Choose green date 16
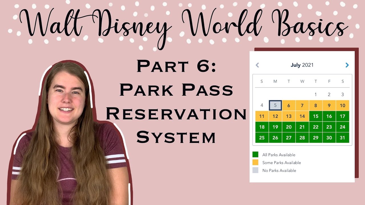Image resolution: width=365 pixels, height=205 pixels. pyautogui.click(x=329, y=116)
